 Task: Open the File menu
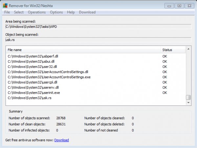click(x=7, y=12)
